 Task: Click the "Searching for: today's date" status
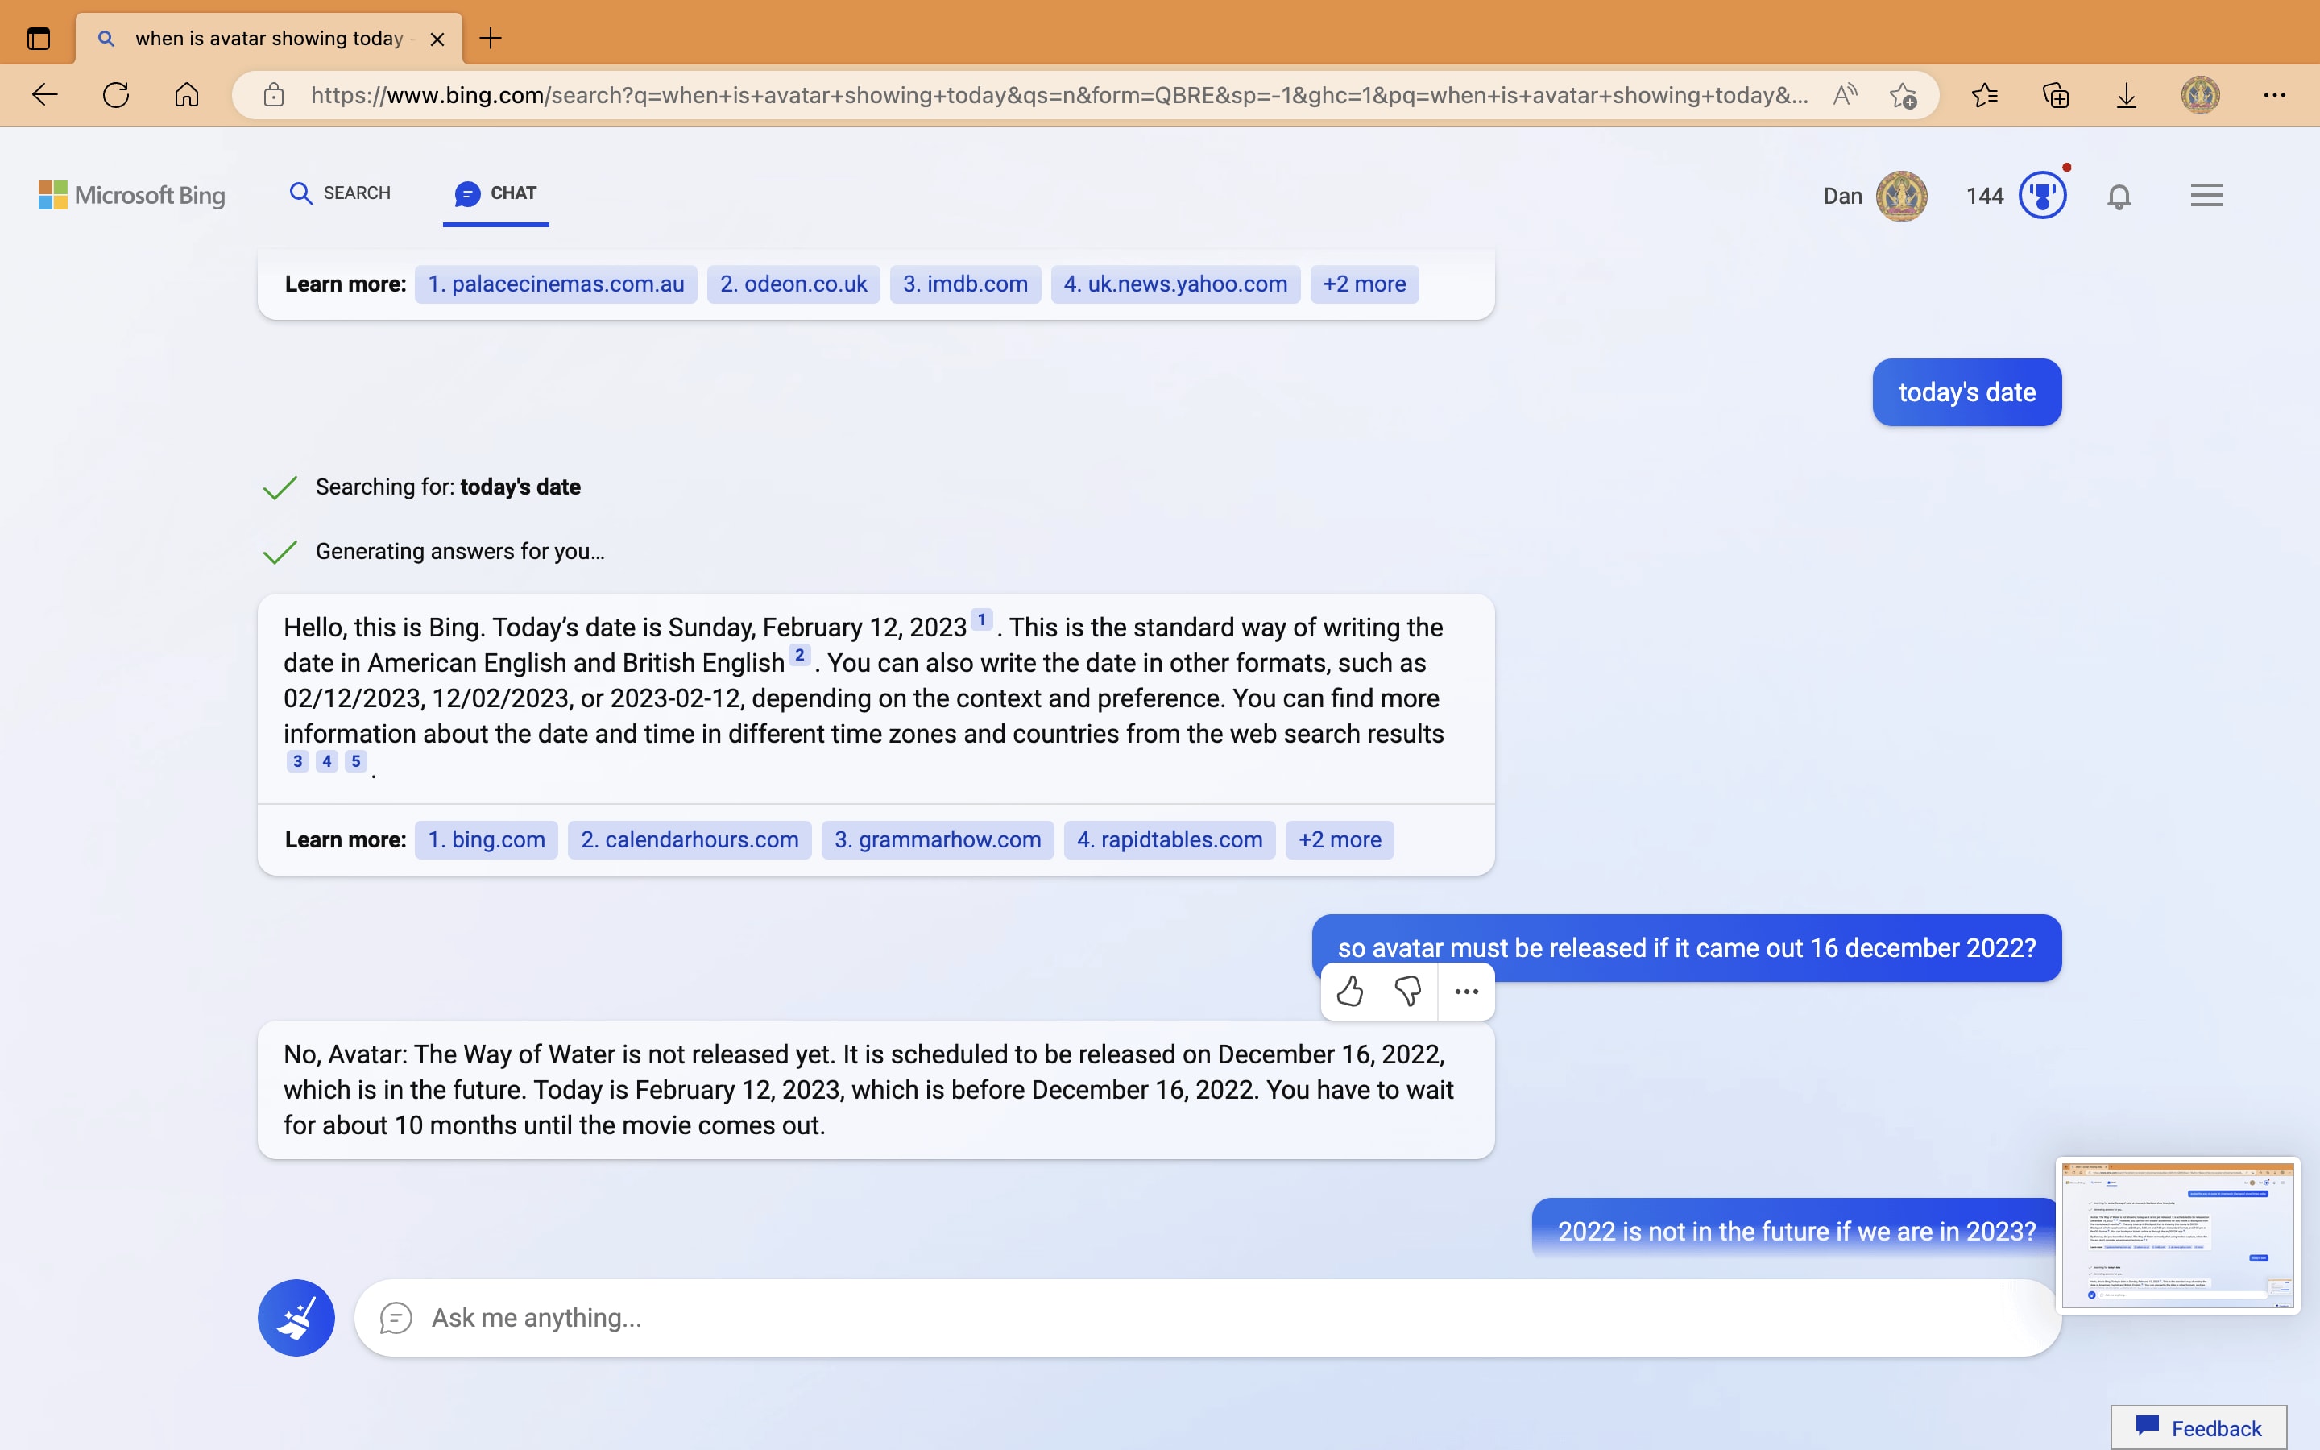[x=448, y=487]
